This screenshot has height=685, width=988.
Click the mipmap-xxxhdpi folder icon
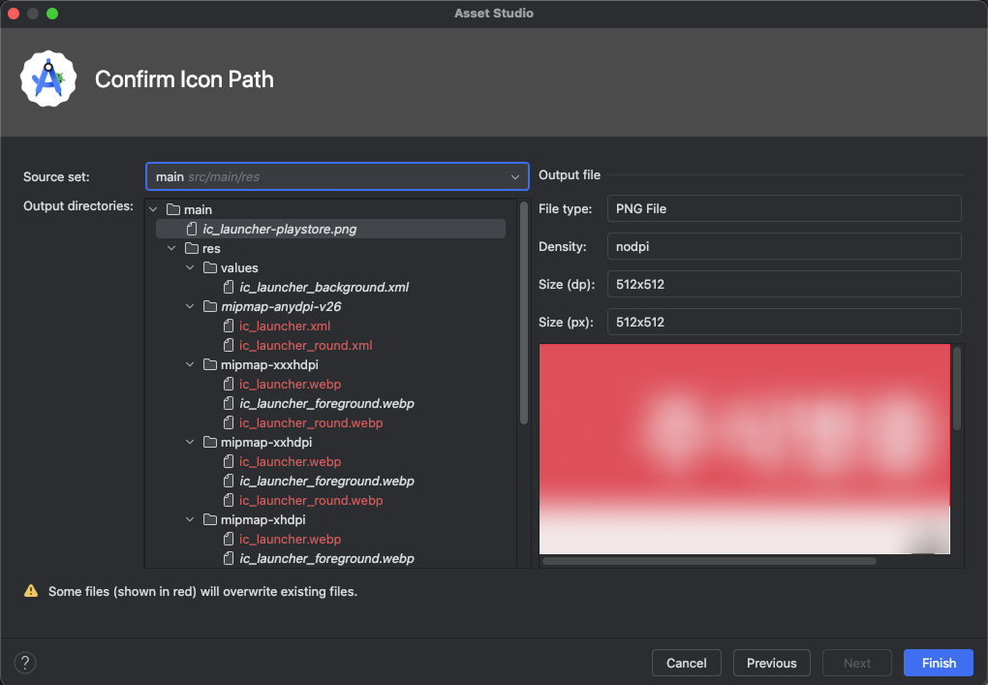tap(210, 364)
